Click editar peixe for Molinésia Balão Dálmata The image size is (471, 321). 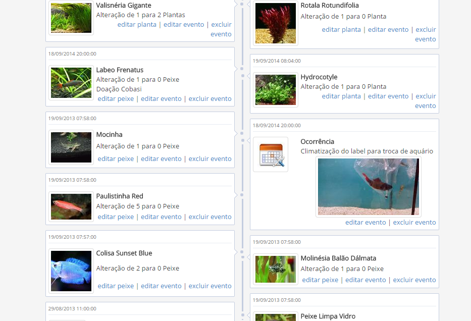320,280
